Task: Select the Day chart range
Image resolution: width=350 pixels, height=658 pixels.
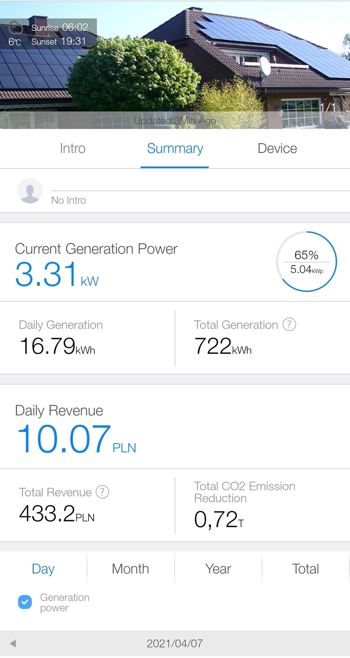Action: click(43, 569)
